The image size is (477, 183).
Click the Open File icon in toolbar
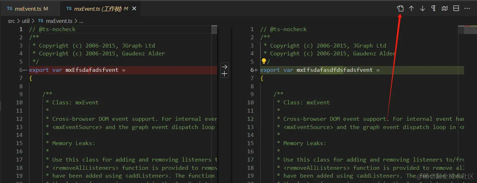[400, 8]
